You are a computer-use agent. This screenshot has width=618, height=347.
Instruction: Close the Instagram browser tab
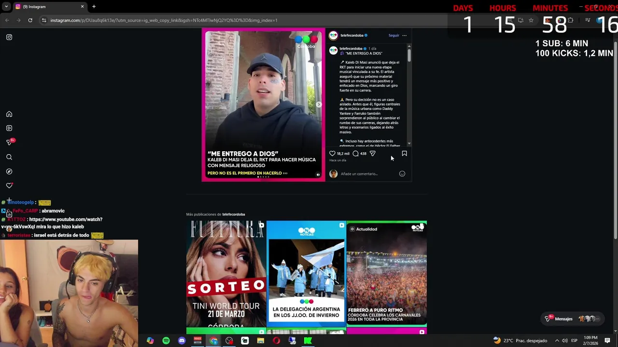pos(82,7)
